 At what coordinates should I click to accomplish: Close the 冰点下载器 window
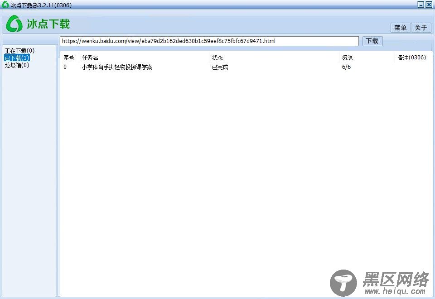coord(429,5)
